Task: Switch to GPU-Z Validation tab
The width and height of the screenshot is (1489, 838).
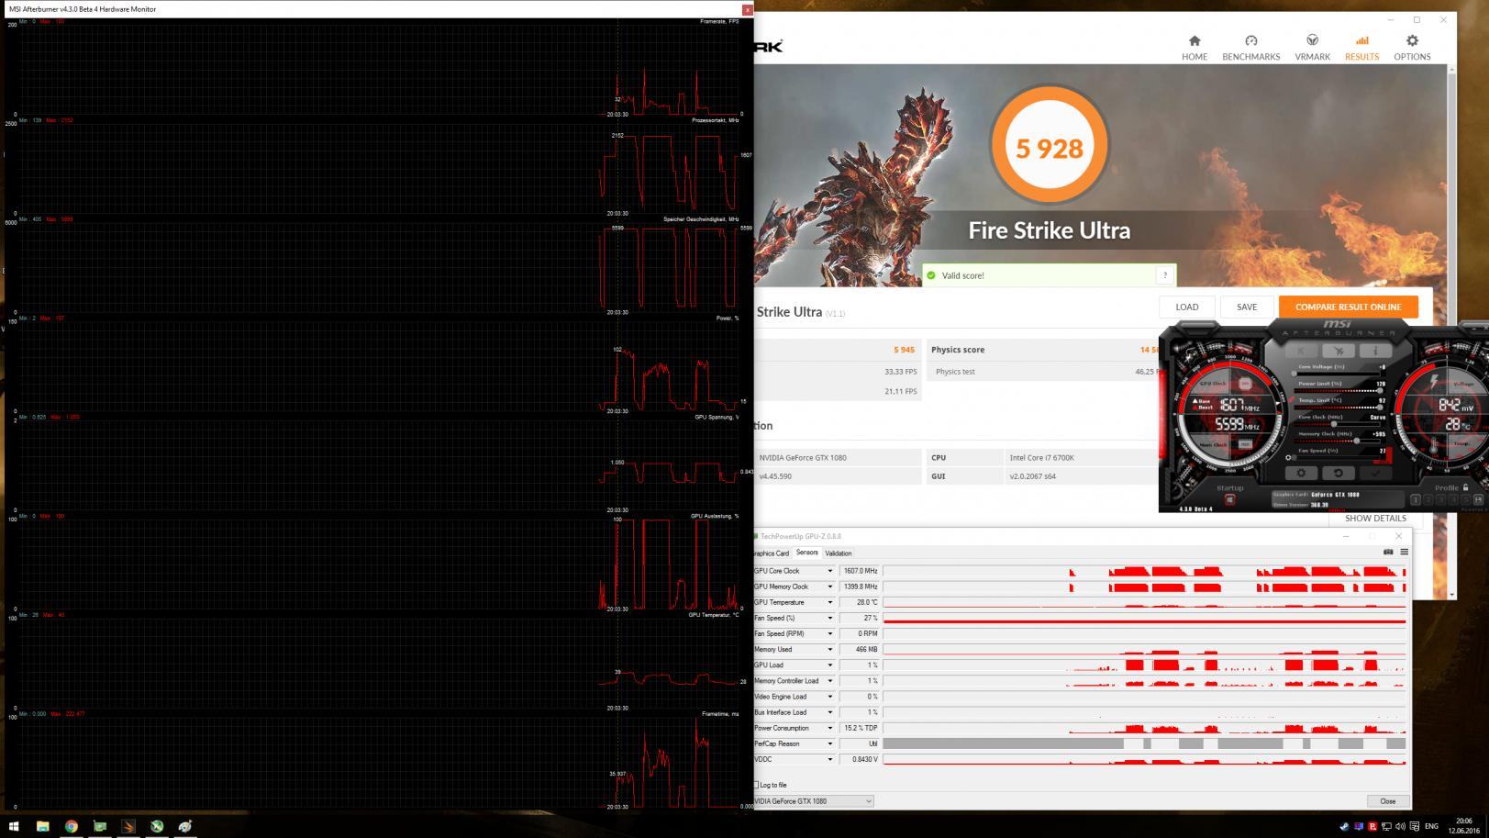Action: [x=838, y=553]
